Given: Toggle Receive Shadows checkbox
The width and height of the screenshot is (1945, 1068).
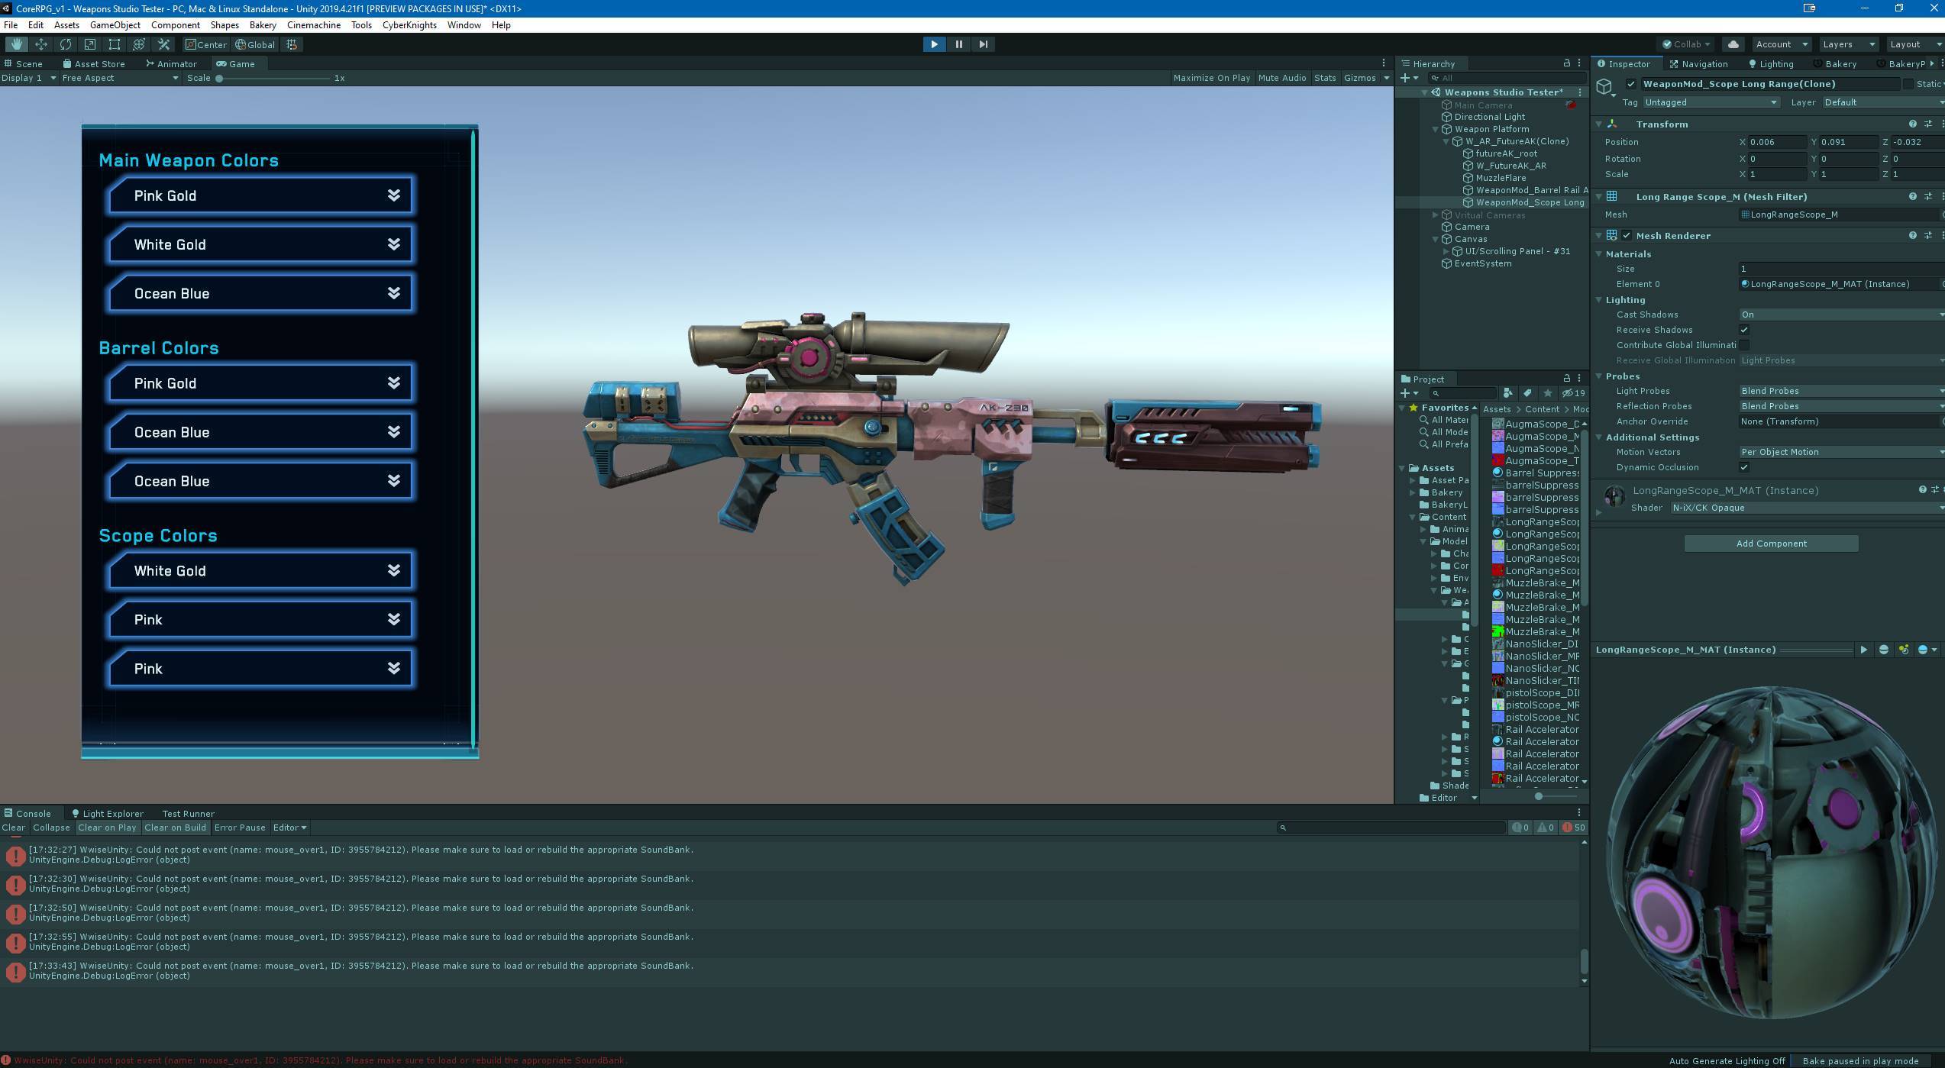Looking at the screenshot, I should point(1744,330).
